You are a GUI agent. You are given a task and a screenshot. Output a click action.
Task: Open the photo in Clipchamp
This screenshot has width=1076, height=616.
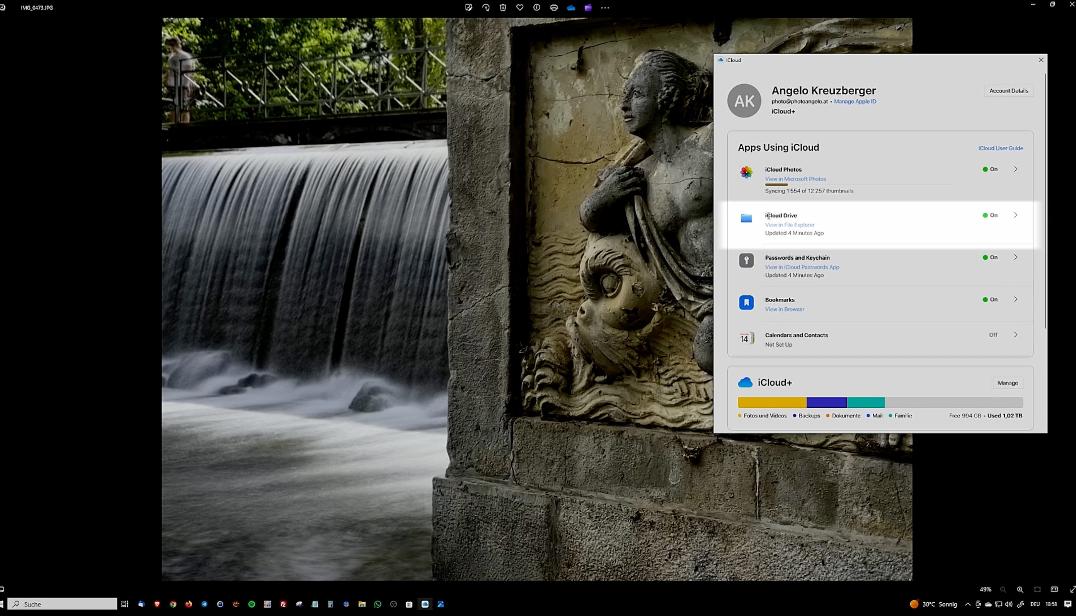(x=588, y=7)
